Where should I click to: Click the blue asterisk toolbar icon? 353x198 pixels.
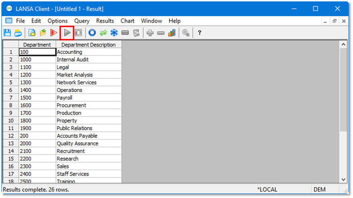114,33
